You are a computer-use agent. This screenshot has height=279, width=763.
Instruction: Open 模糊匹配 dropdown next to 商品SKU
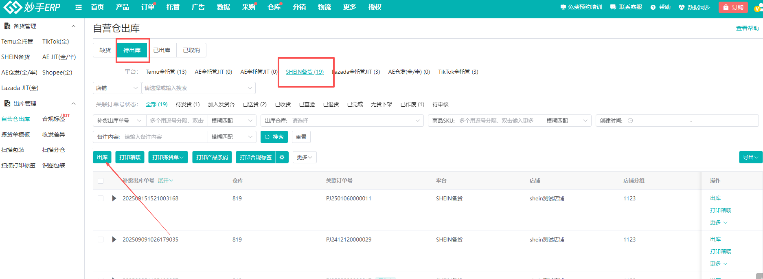[x=567, y=121]
